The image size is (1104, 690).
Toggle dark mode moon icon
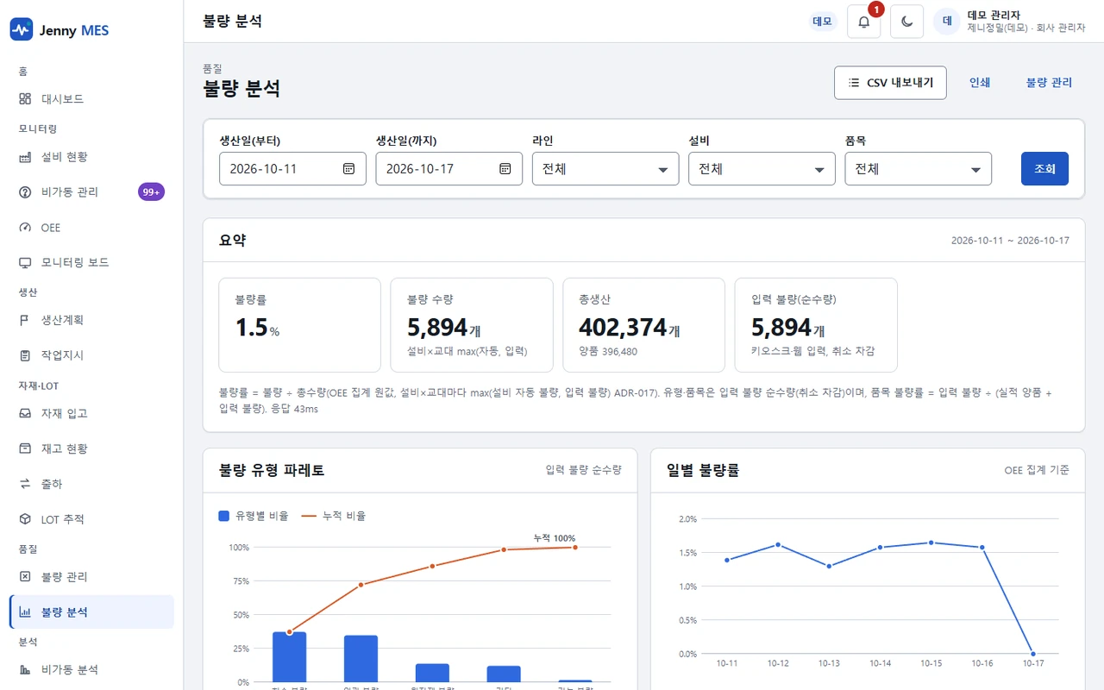click(x=907, y=22)
